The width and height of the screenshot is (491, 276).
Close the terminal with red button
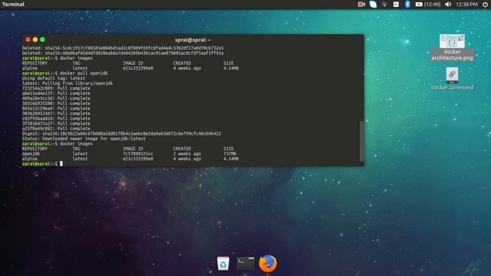click(28, 40)
